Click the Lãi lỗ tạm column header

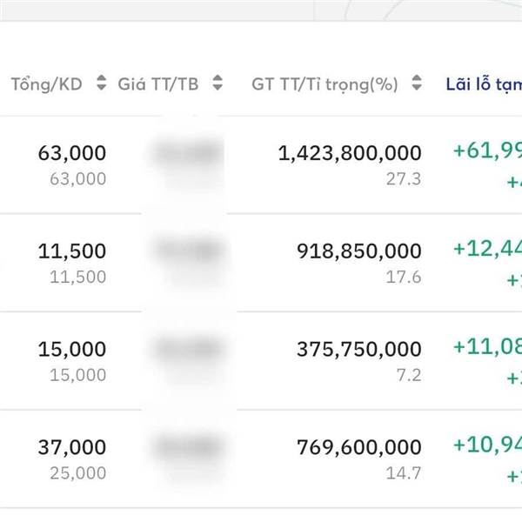point(483,84)
